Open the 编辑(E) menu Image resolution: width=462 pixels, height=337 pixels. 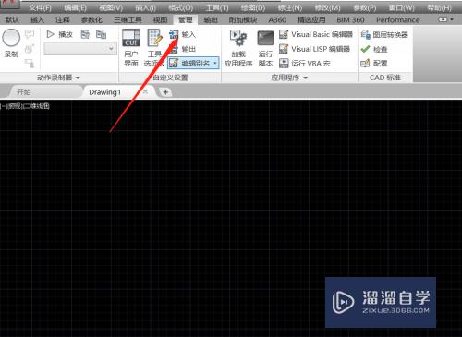click(75, 8)
